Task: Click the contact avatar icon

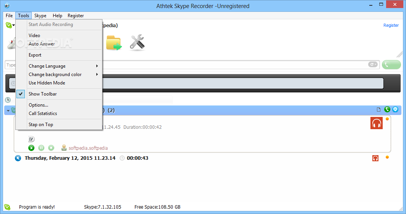Action: tap(64, 148)
